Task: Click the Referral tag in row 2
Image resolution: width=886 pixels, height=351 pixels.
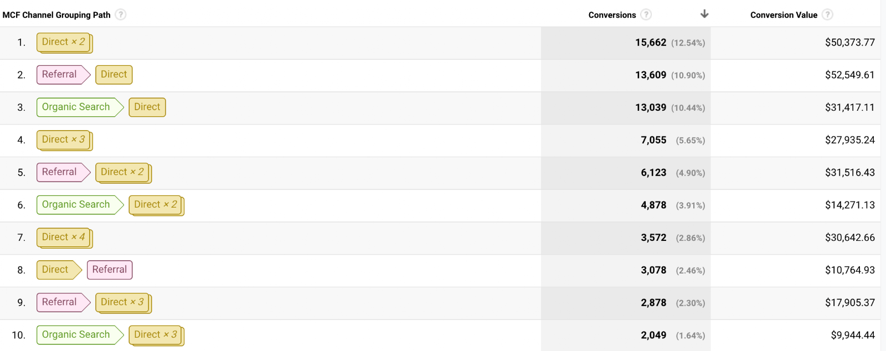Action: pos(63,75)
